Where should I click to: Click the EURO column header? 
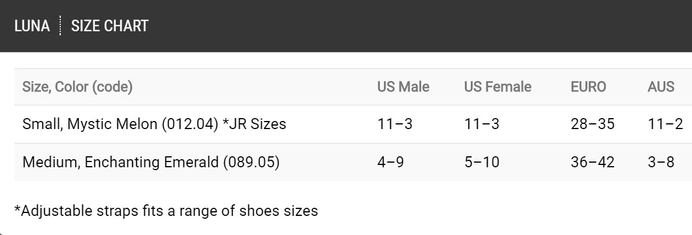588,87
